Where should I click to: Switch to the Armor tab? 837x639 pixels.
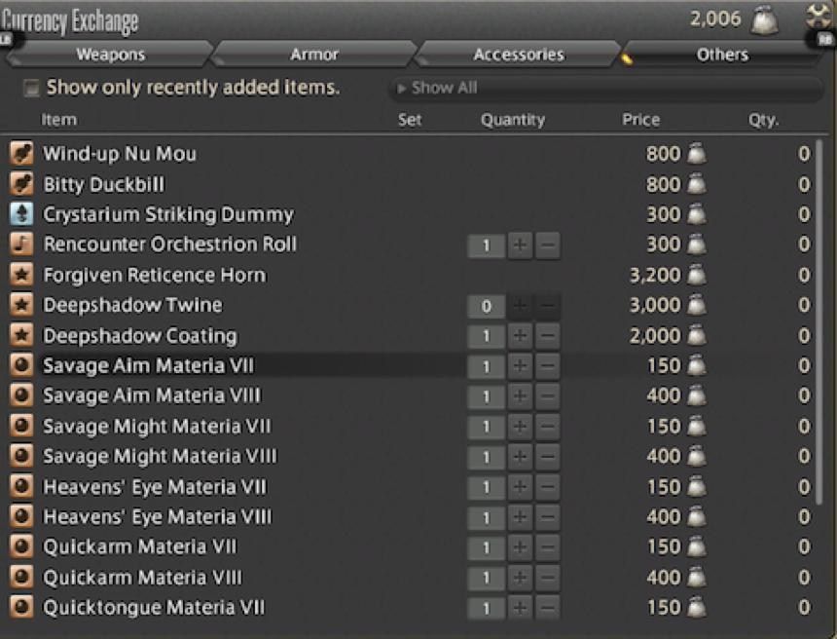tap(313, 55)
